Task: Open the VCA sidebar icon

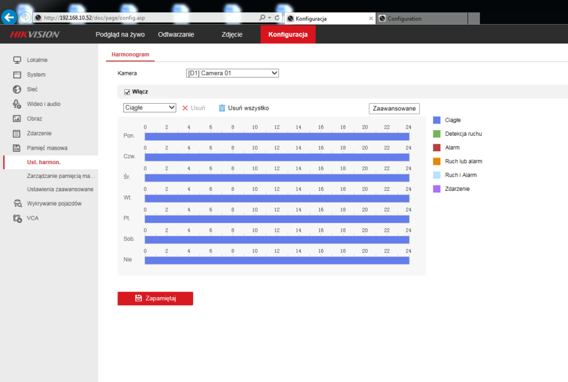Action: 17,218
